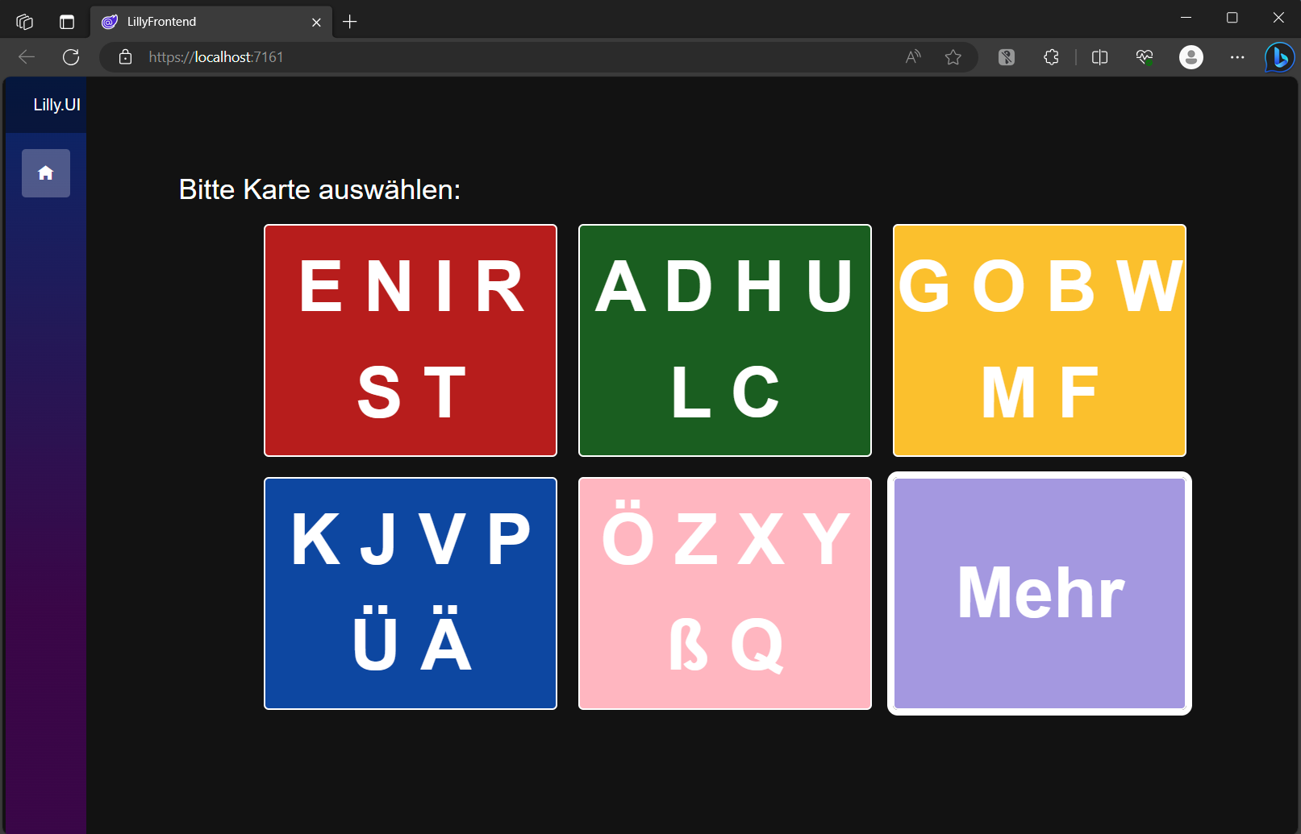Select the green ADHULC card
Image resolution: width=1301 pixels, height=834 pixels.
(724, 340)
